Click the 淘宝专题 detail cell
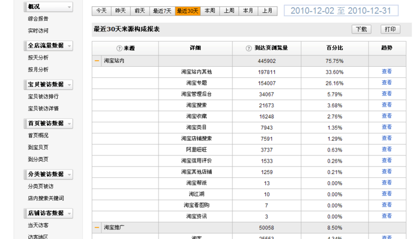This screenshot has height=239, width=420. tap(195, 83)
